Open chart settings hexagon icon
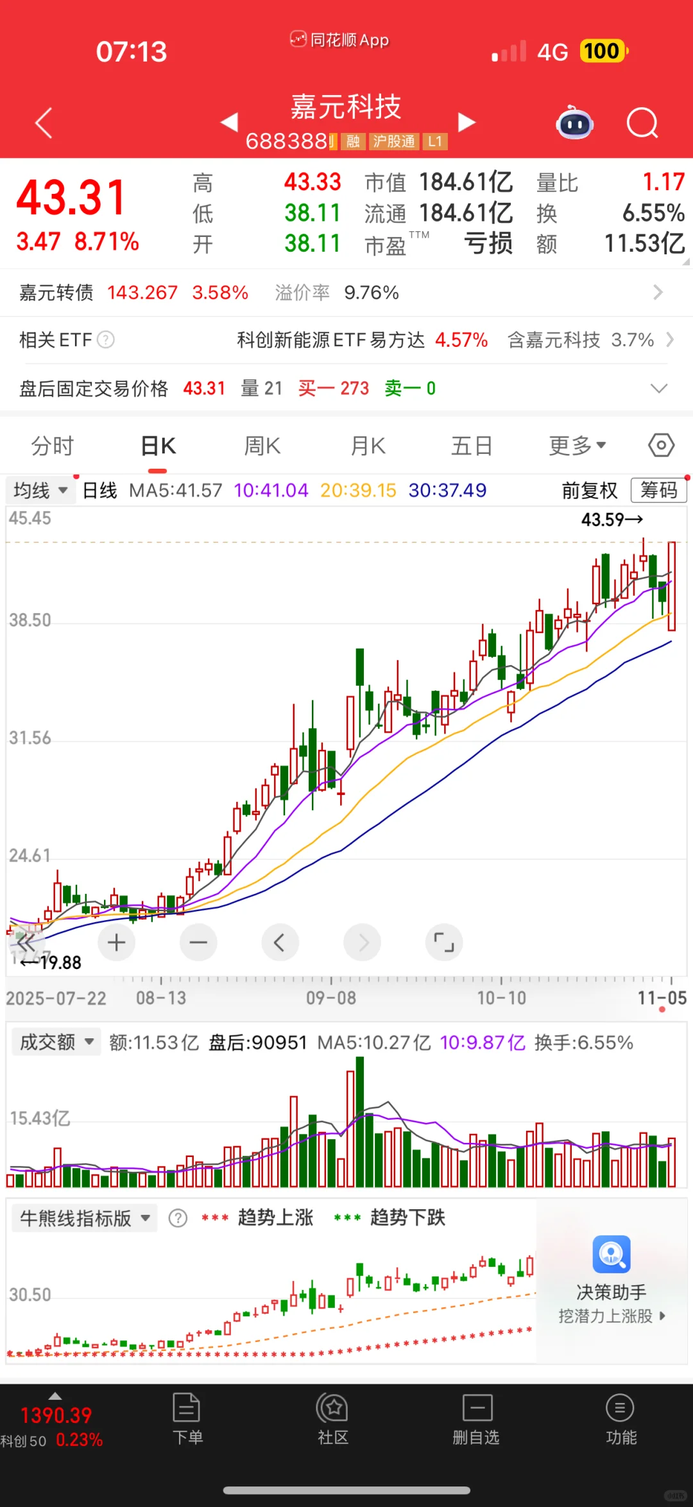The image size is (693, 1507). pos(661,445)
